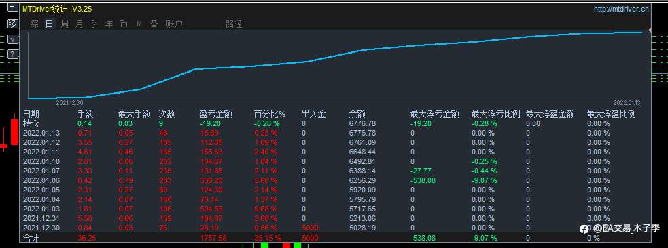668x248 pixels.
Task: Click the 合计 totals row label
Action: [31, 239]
